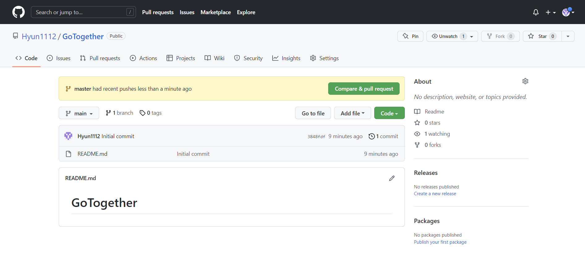The width and height of the screenshot is (585, 256).
Task: Open README.md's Initial commit message link
Action: tap(193, 154)
